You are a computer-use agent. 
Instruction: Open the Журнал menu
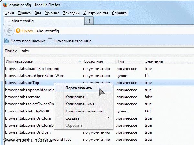click(x=52, y=13)
